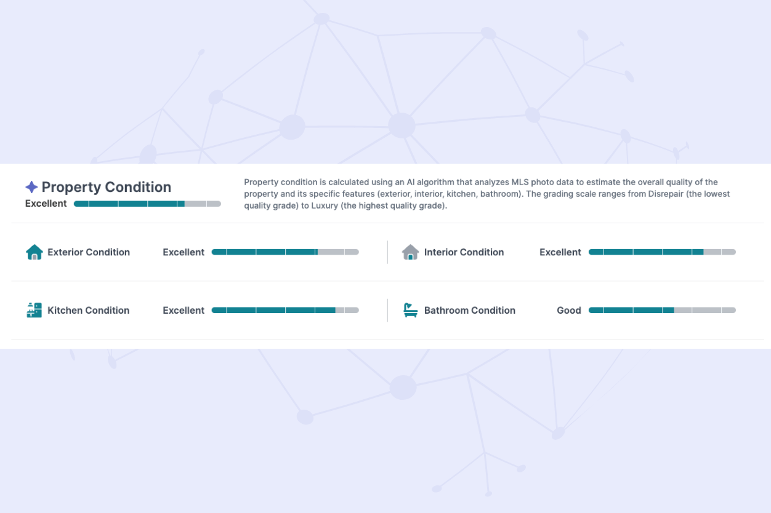The image size is (771, 513).
Task: Click the Bathroom Condition rating bar
Action: [662, 310]
